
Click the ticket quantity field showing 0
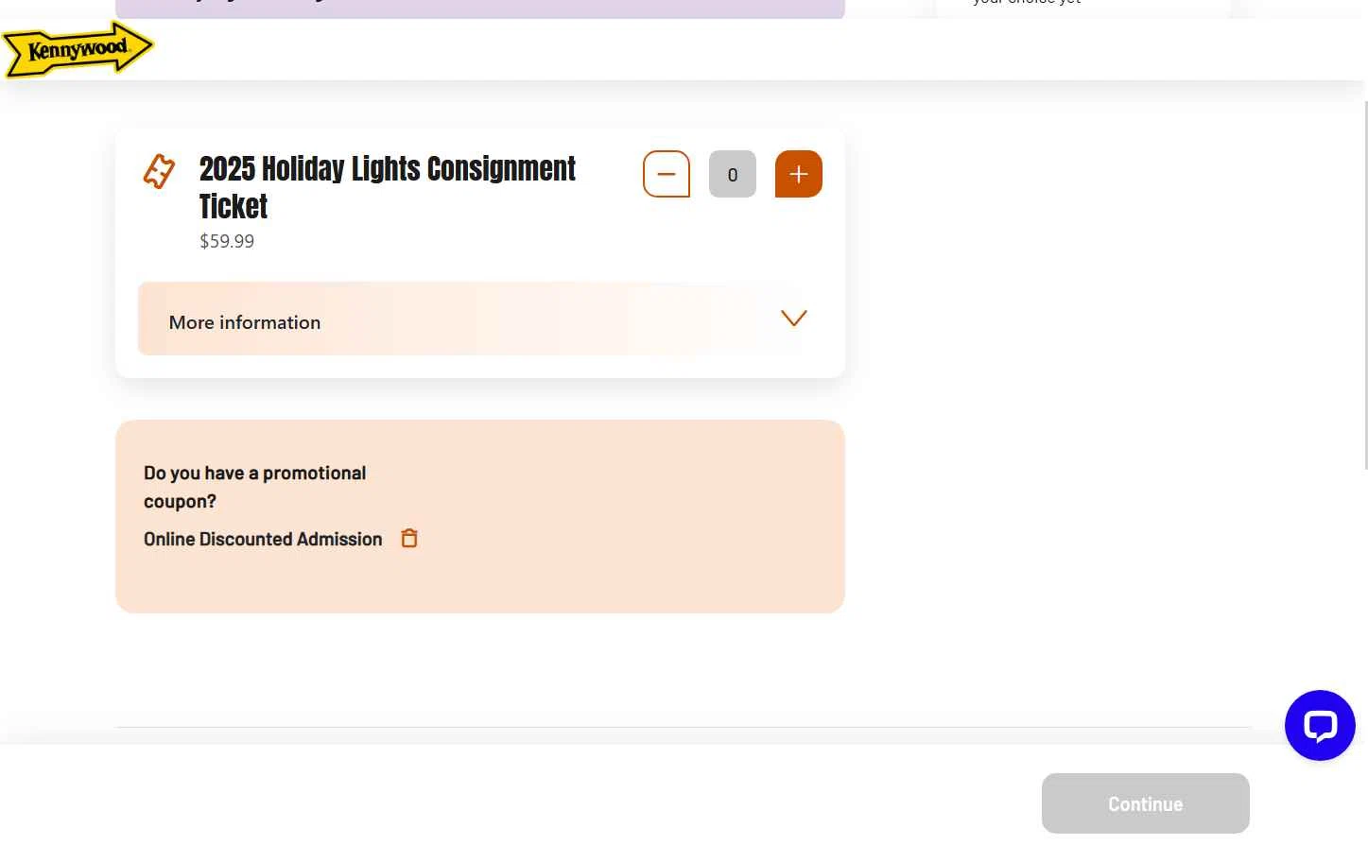click(733, 174)
